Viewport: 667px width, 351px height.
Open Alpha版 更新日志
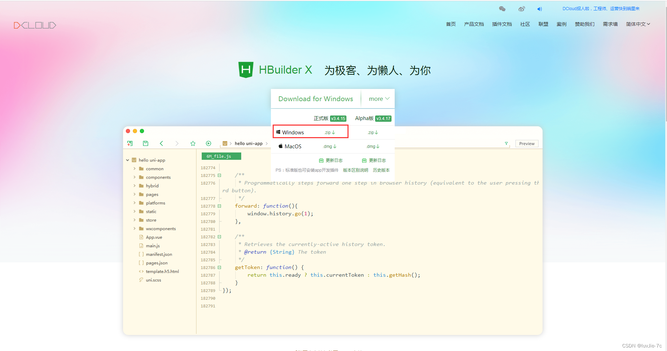[374, 160]
